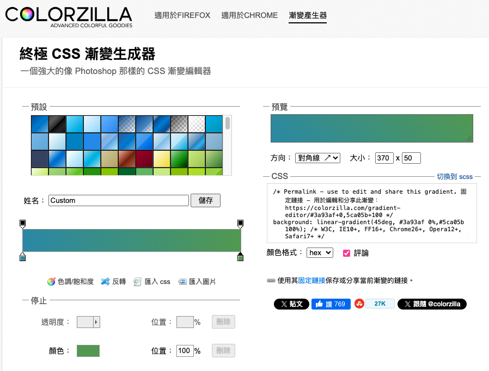Click the 匯入圖片 import image icon
This screenshot has width=489, height=371.
click(182, 282)
